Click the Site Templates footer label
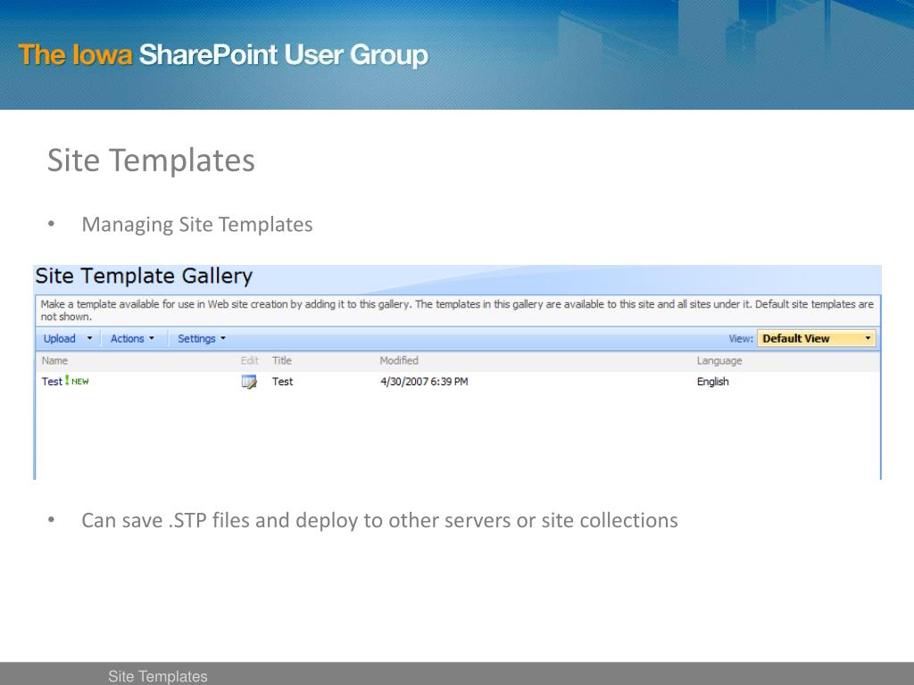 157,676
